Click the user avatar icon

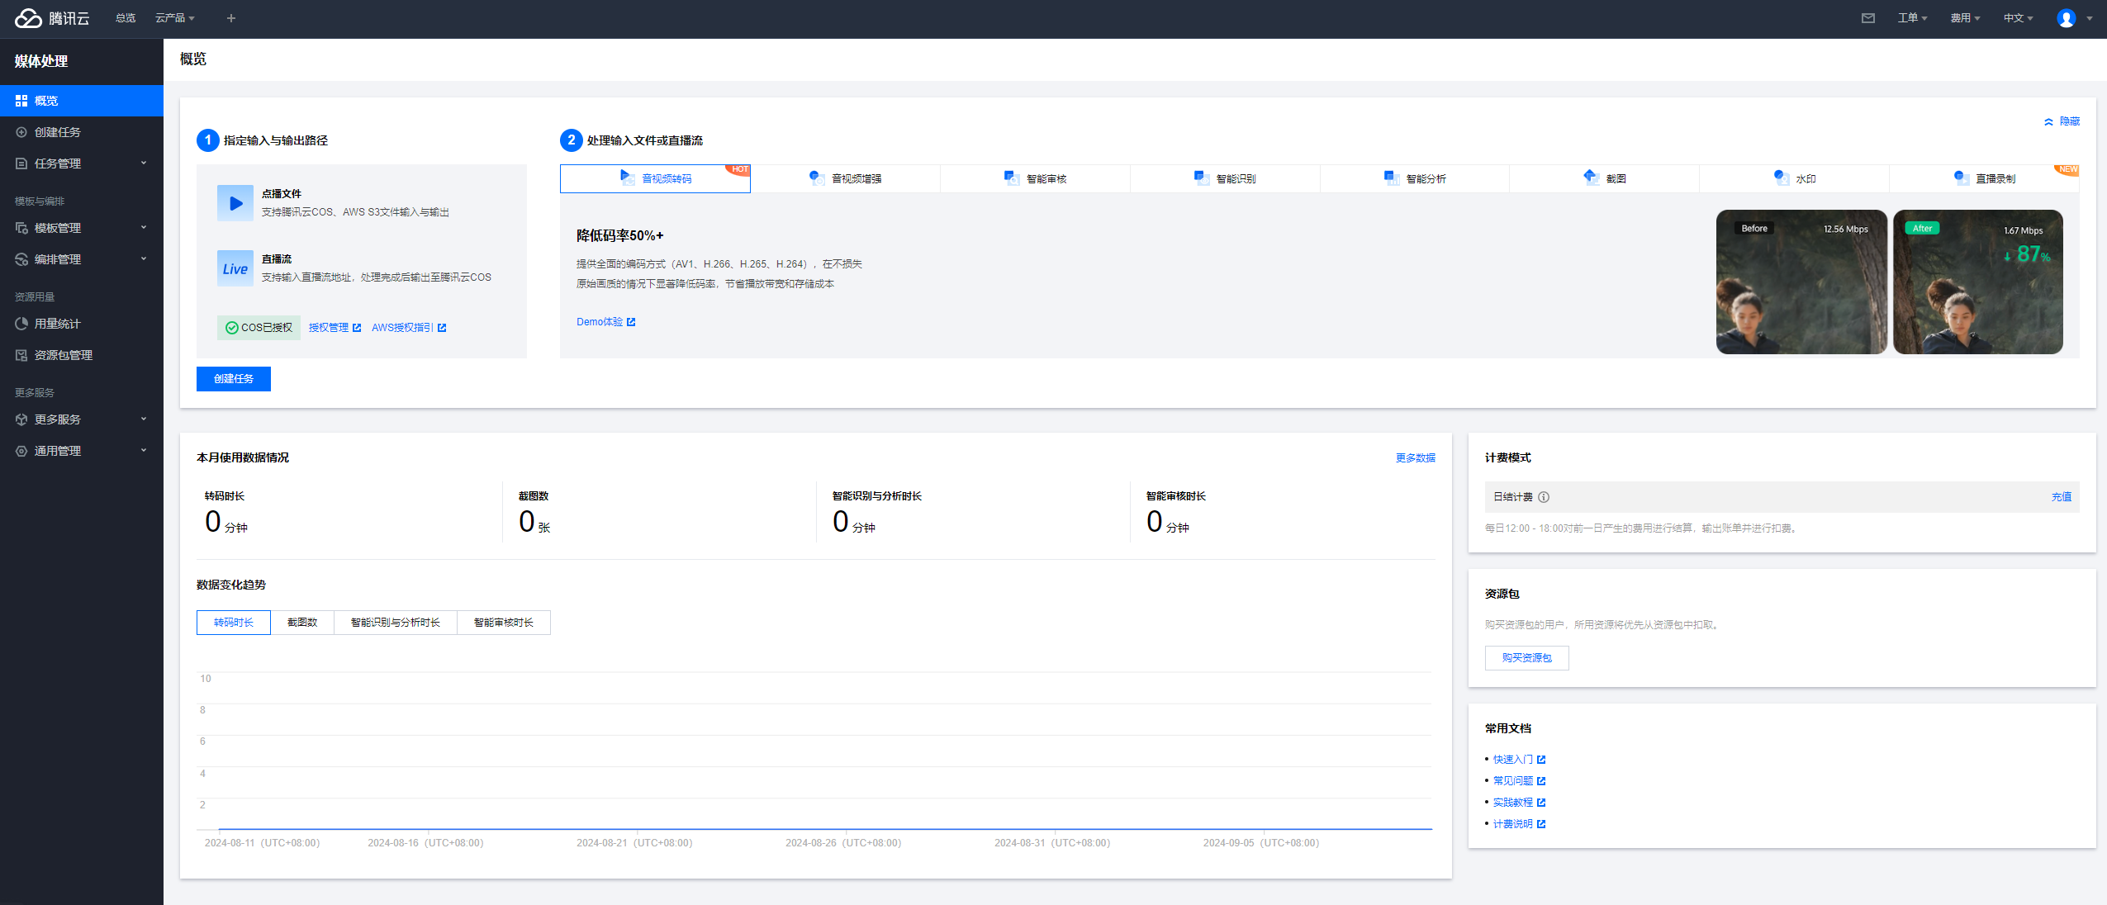(2066, 18)
